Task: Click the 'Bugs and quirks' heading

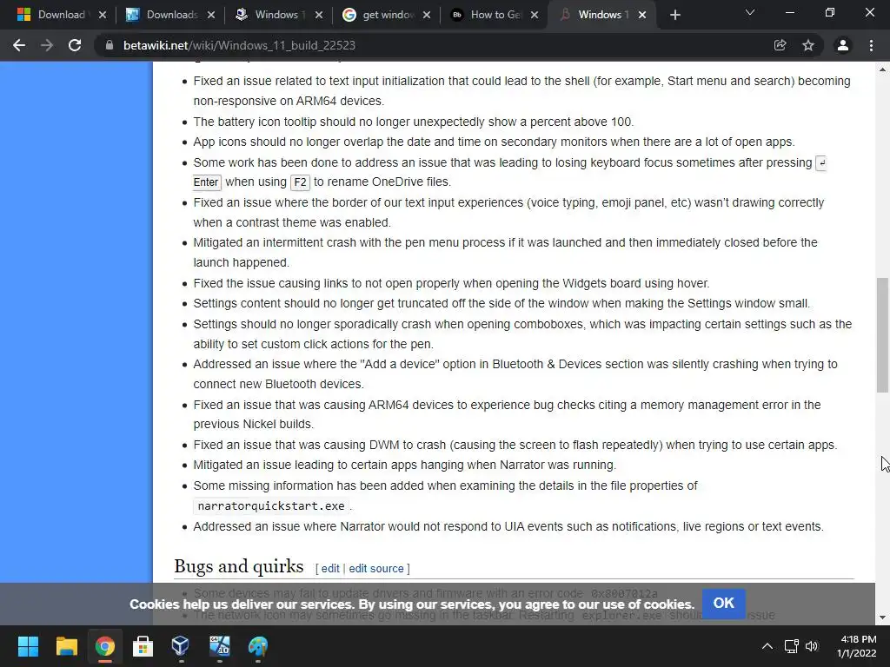Action: [x=239, y=566]
